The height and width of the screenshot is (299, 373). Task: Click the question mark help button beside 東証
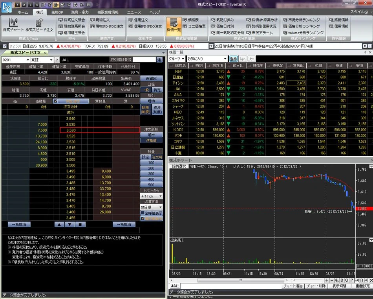[57, 60]
